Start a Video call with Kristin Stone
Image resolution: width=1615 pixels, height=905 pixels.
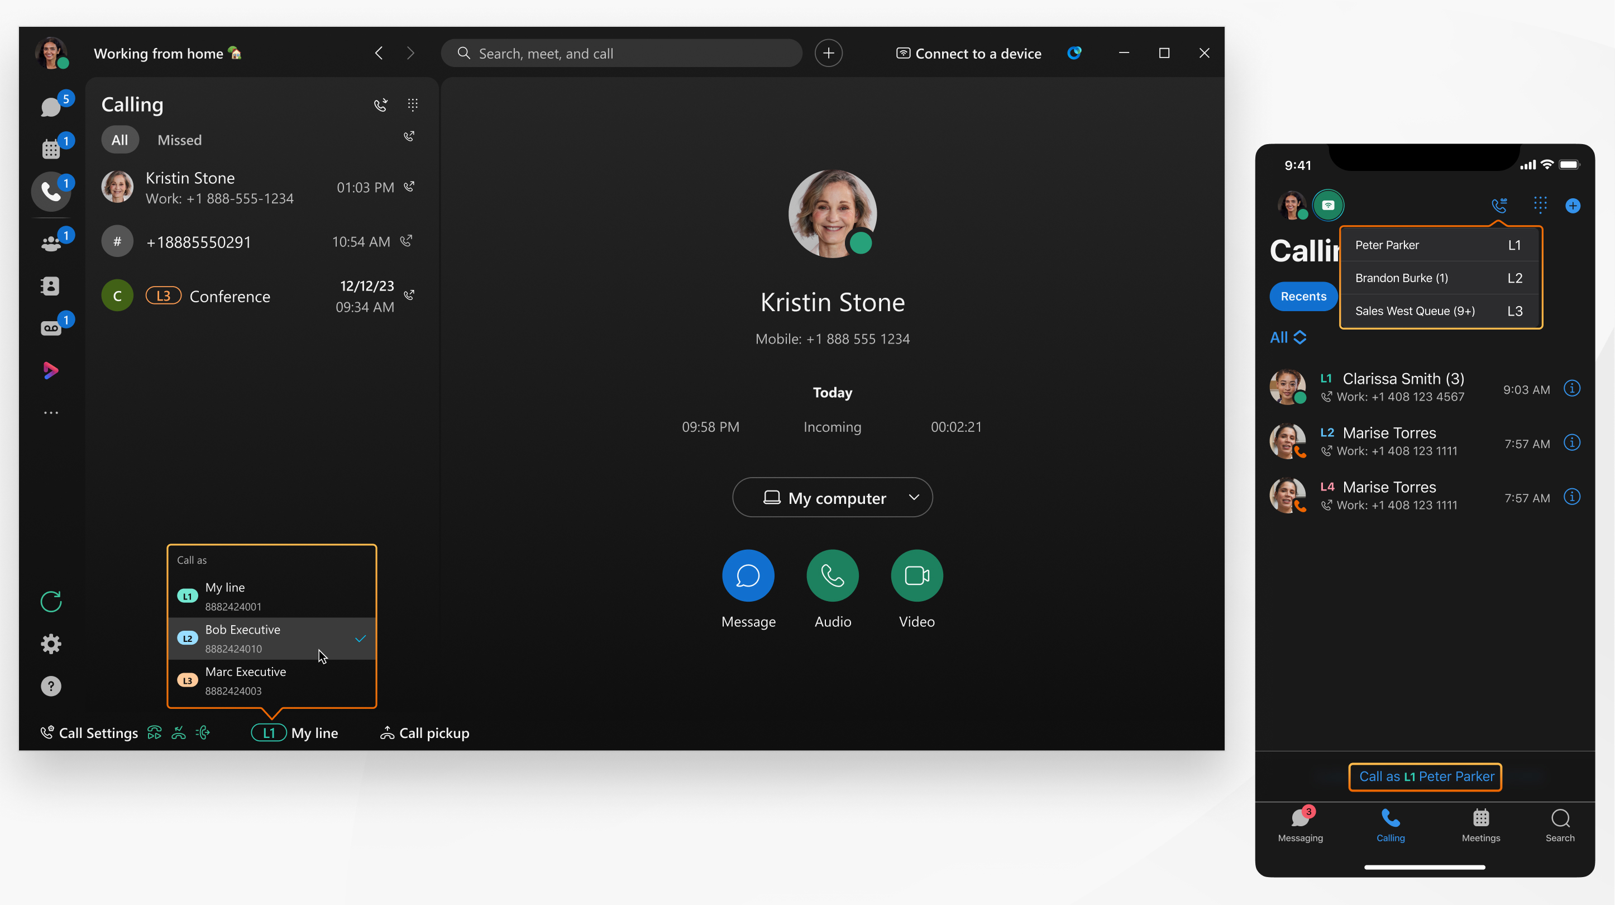coord(916,576)
